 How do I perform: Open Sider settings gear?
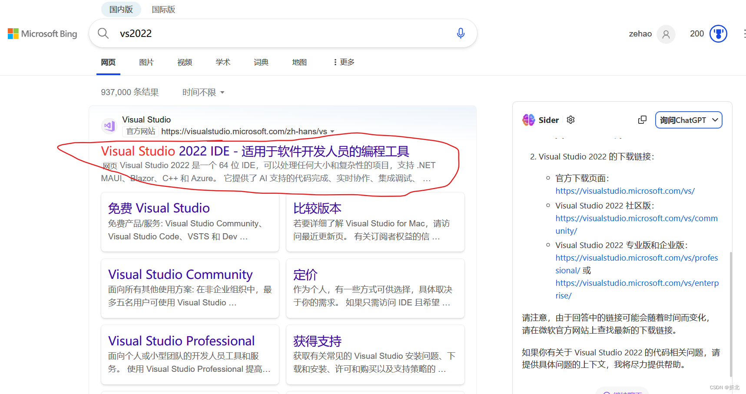(570, 120)
